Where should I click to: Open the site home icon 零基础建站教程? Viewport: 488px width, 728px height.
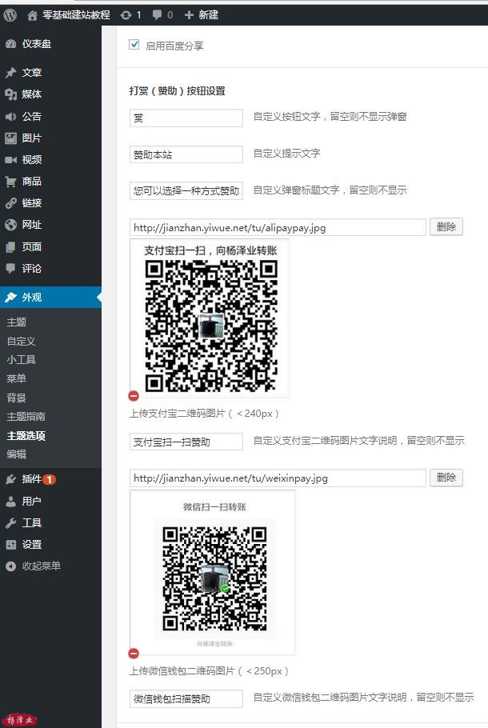(32, 15)
